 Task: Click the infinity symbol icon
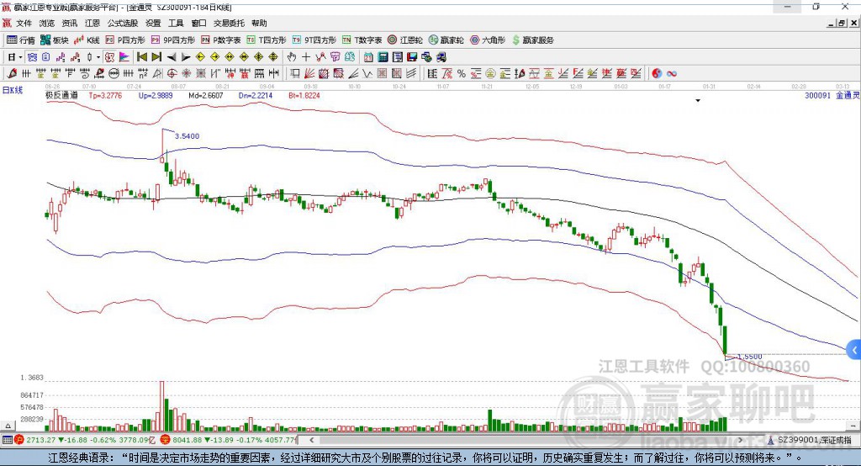(672, 74)
